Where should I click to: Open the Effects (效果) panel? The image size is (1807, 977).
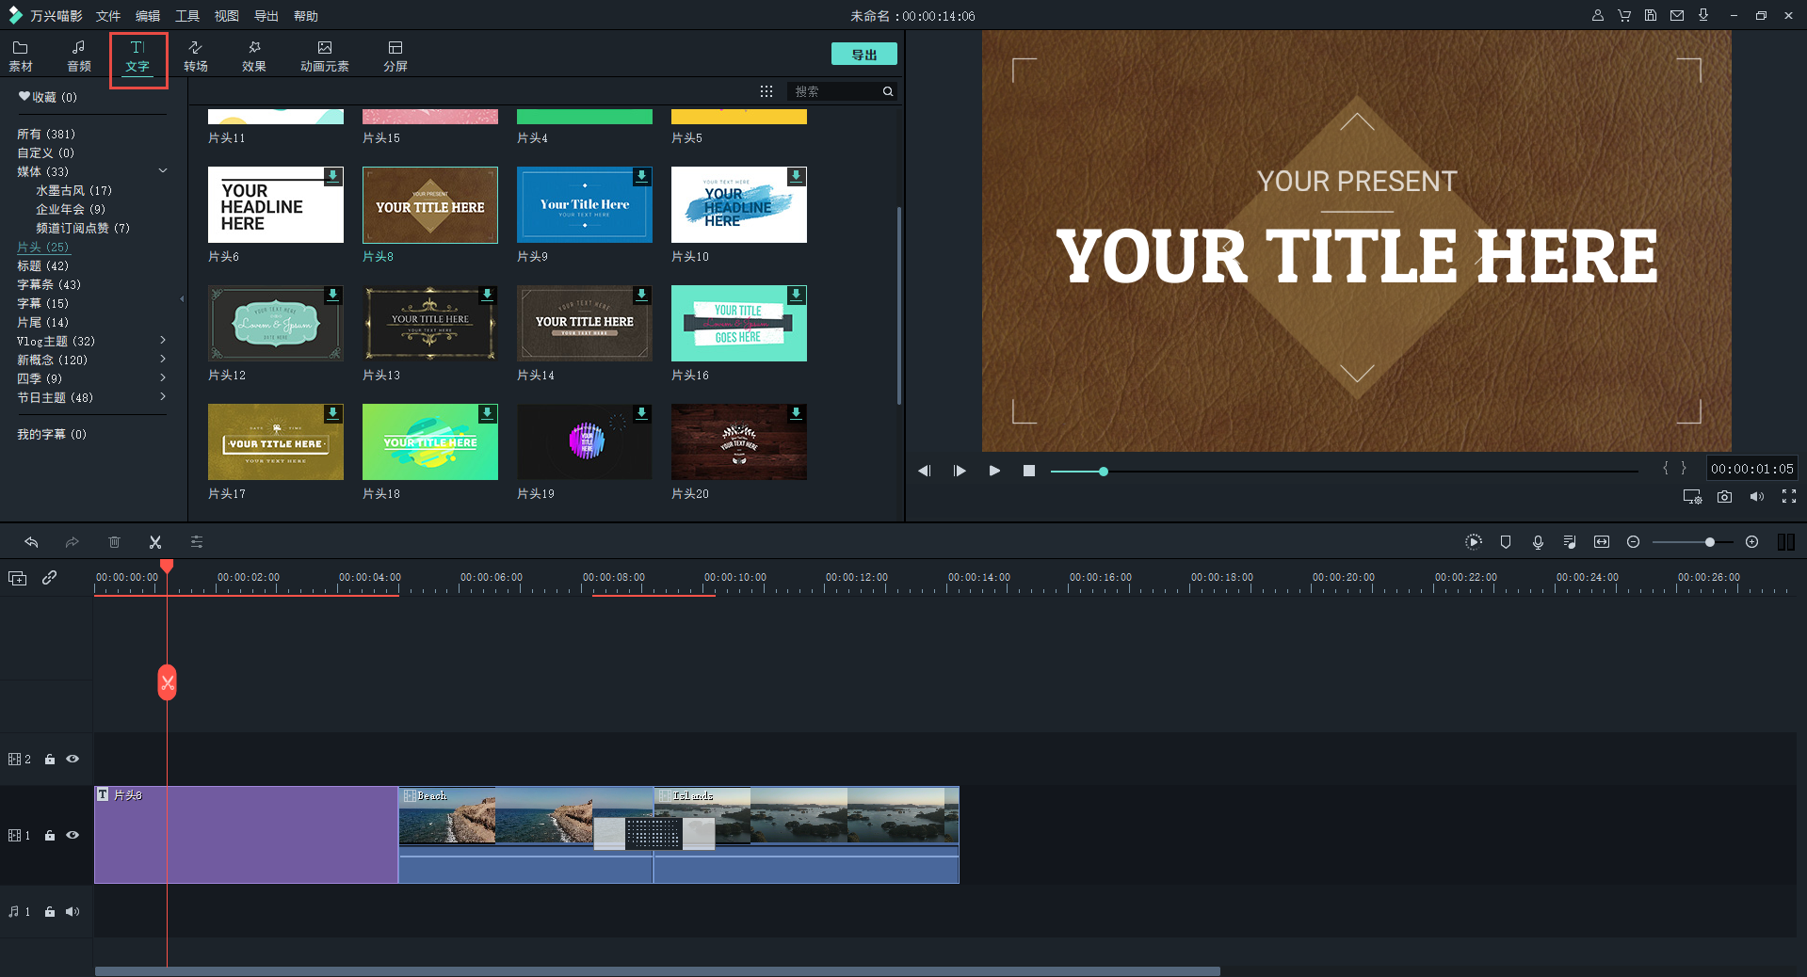tap(254, 56)
